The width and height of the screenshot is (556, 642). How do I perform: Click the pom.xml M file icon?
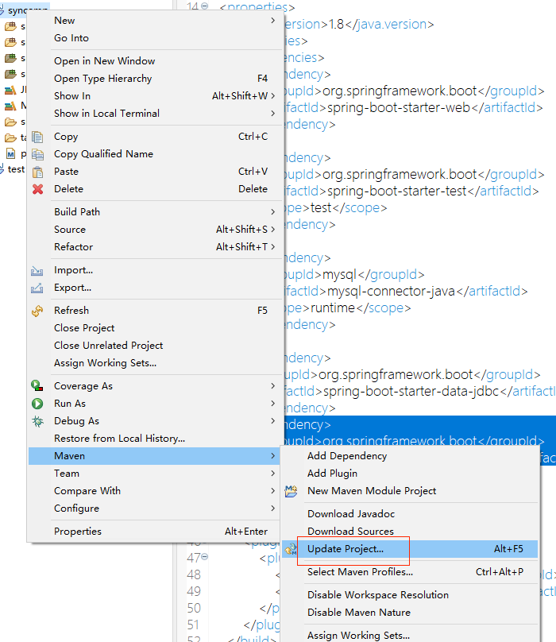(x=10, y=154)
